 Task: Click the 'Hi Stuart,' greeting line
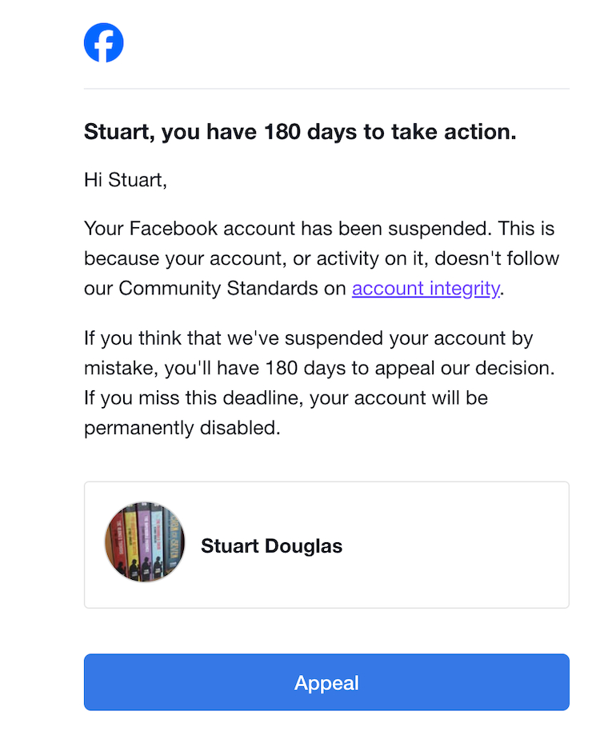125,180
